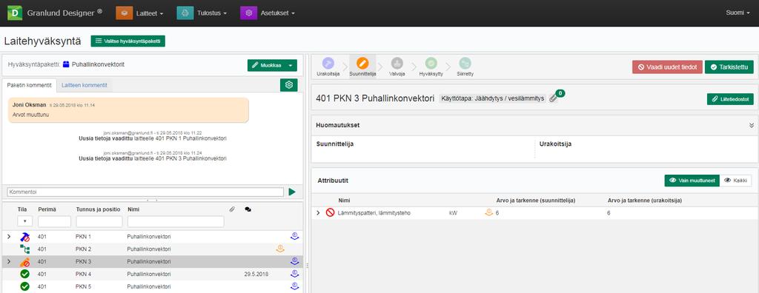Toggle Vain muuttuneet attribute view
Screen dimensions: 759x293
(x=692, y=181)
